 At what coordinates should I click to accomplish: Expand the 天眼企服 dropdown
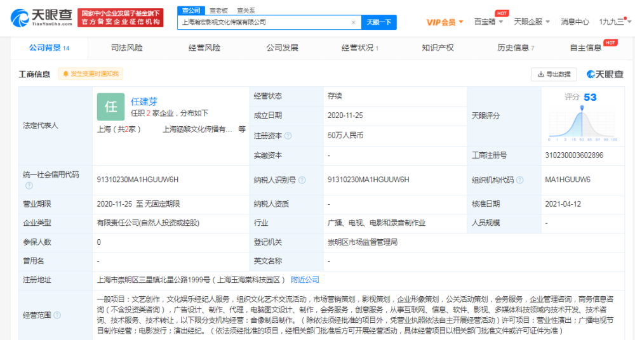[531, 22]
